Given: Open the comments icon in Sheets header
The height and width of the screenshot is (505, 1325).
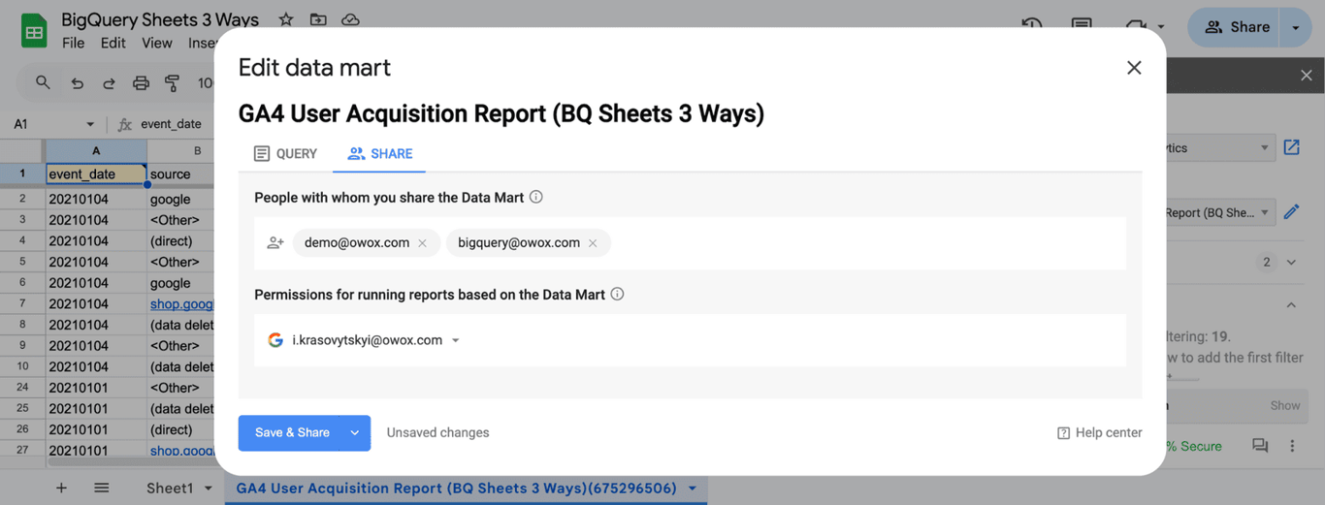Looking at the screenshot, I should click(x=1082, y=25).
